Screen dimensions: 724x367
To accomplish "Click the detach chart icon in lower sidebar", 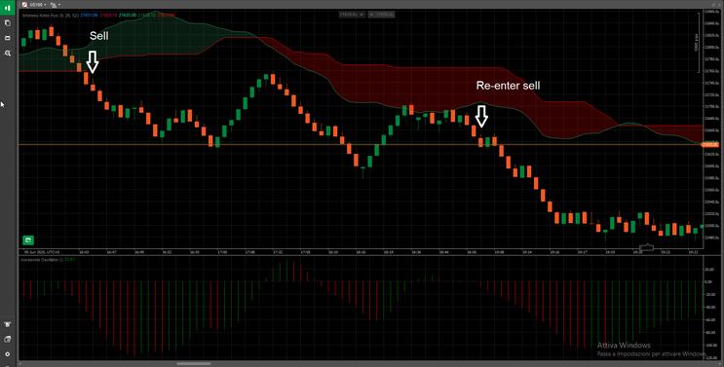I will coord(8,340).
